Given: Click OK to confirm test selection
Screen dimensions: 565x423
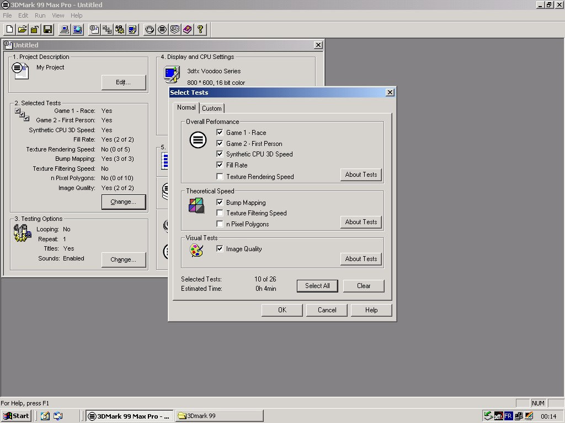Looking at the screenshot, I should click(x=282, y=310).
